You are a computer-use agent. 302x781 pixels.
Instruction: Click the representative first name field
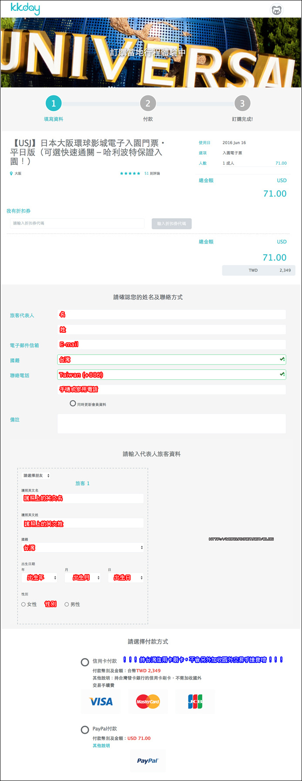coord(171,314)
